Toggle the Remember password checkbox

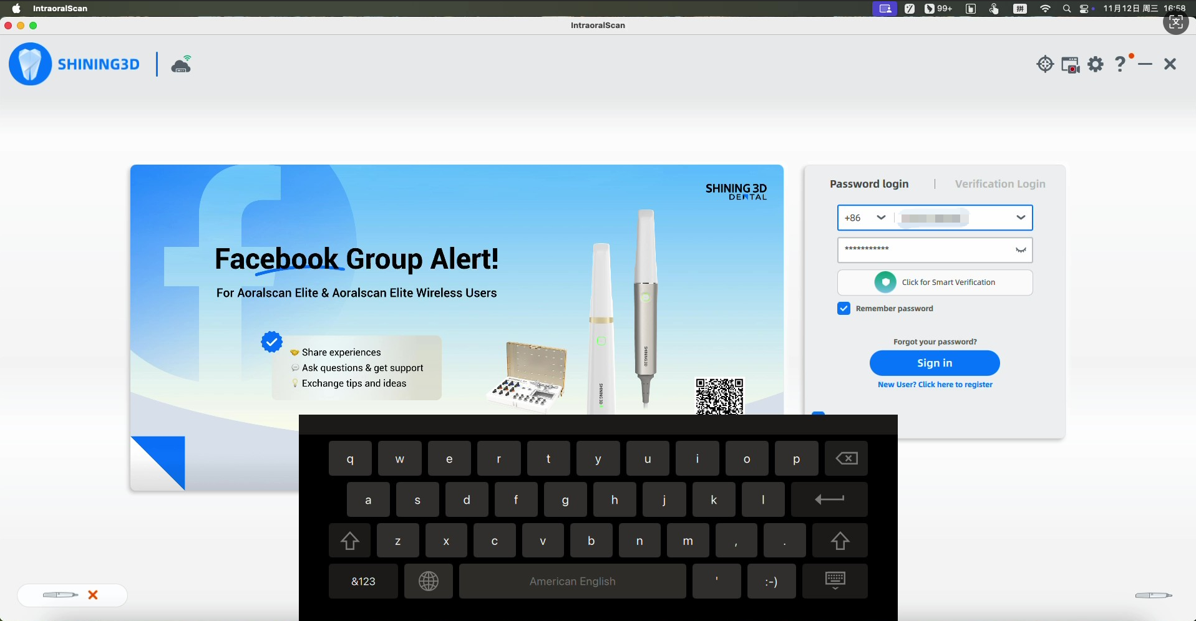point(844,309)
